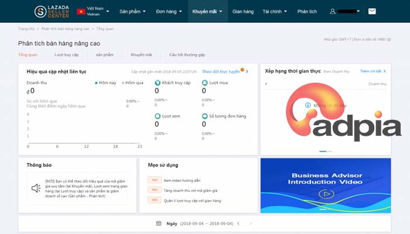Click the Lazada Seller Center logo
The image size is (410, 234).
coord(52,12)
